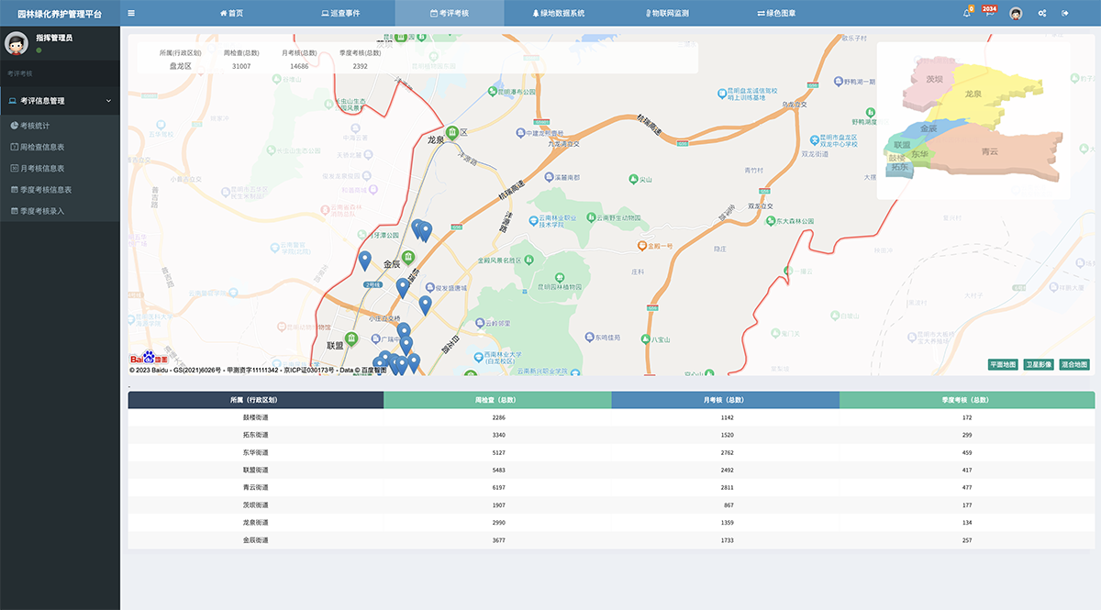Viewport: 1101px width, 610px height.
Task: Open 季度考核录入 in the sidebar
Action: [41, 211]
